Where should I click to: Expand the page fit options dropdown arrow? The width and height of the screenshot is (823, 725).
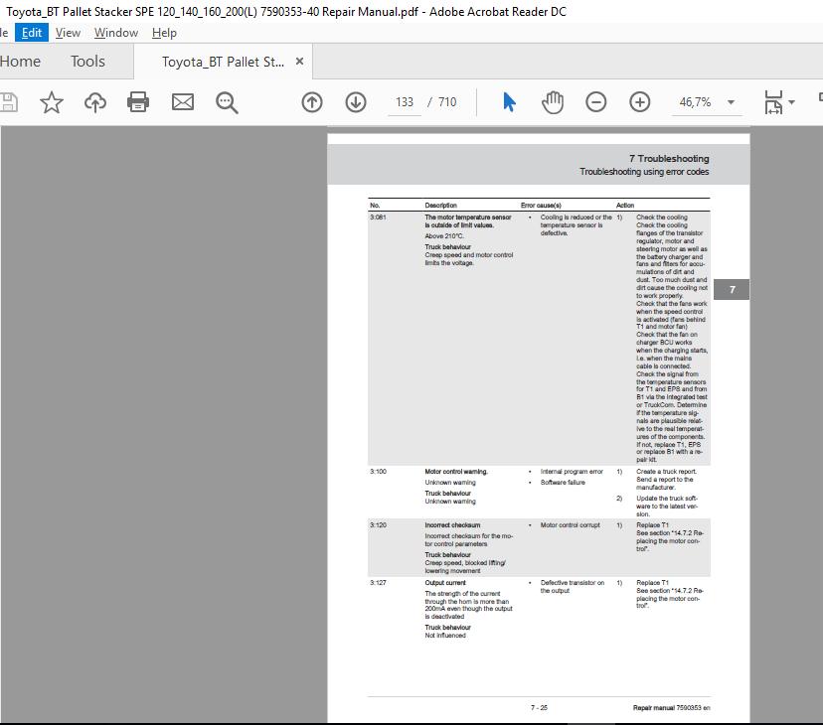point(791,102)
